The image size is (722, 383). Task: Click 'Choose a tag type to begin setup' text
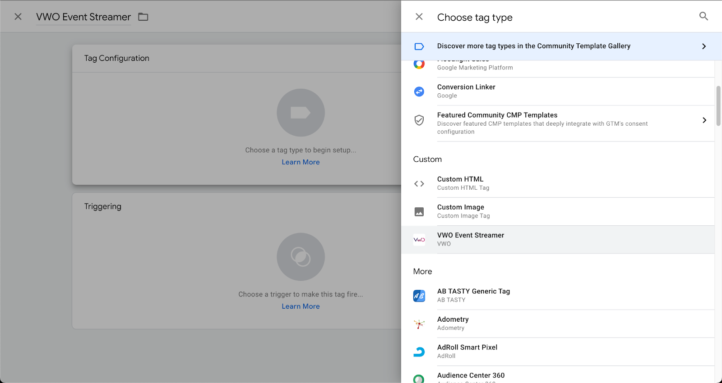[x=301, y=150]
